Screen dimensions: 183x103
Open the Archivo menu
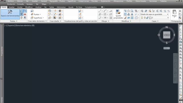click(x=11, y=1)
